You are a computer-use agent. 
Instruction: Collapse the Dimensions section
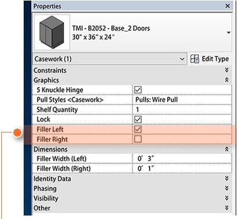pyautogui.click(x=227, y=149)
